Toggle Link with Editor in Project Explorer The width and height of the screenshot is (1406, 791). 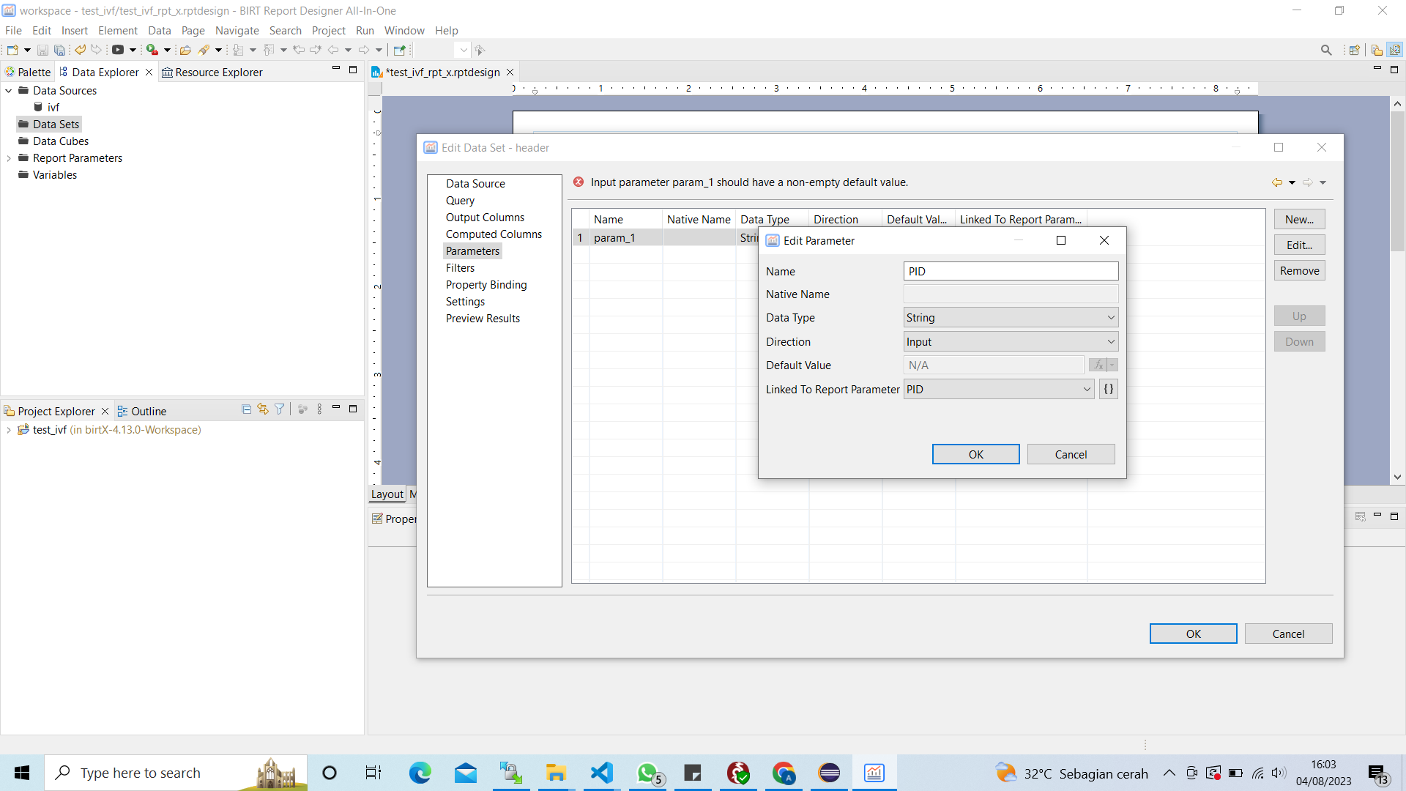263,409
